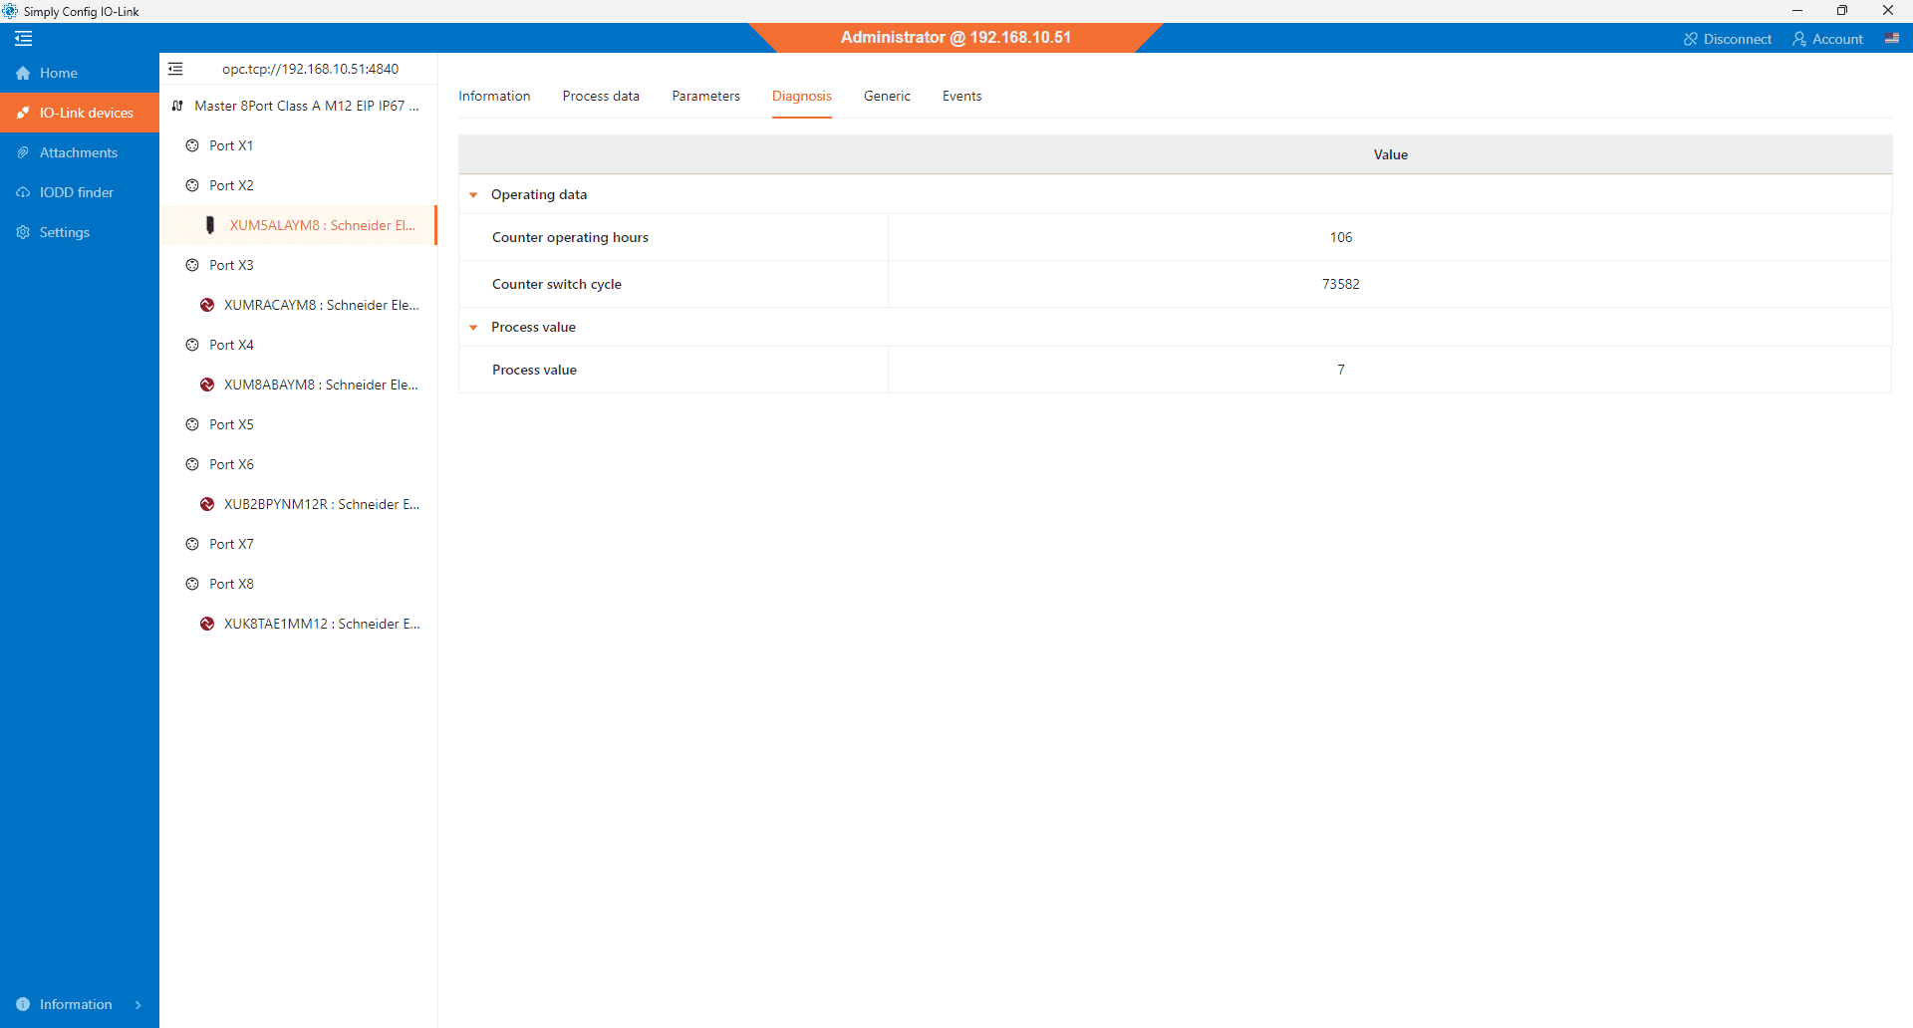Switch to the Process data tab
Viewport: 1913px width, 1028px height.
[x=601, y=97]
